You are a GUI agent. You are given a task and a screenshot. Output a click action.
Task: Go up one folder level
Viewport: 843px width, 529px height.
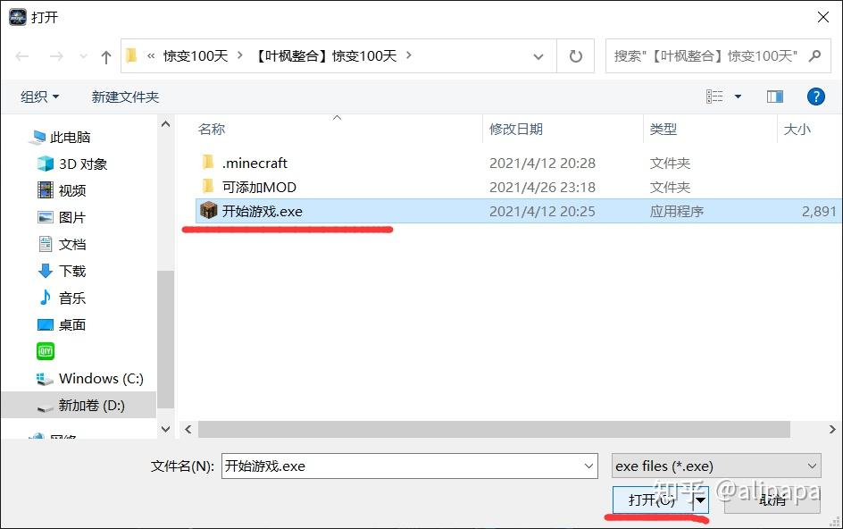point(106,56)
